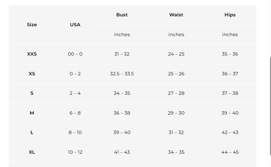271x167 pixels.
Task: Click the 32.5 – 33.5 bust cell
Action: pyautogui.click(x=122, y=74)
